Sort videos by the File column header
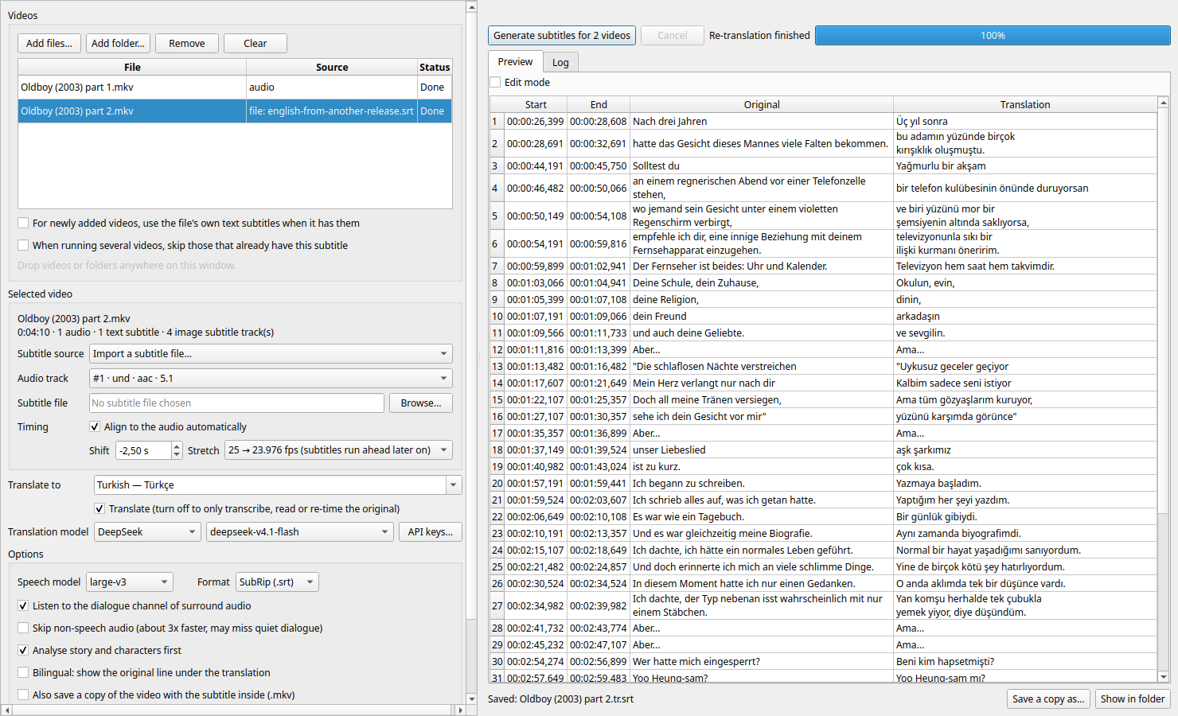This screenshot has width=1178, height=716. pyautogui.click(x=132, y=67)
